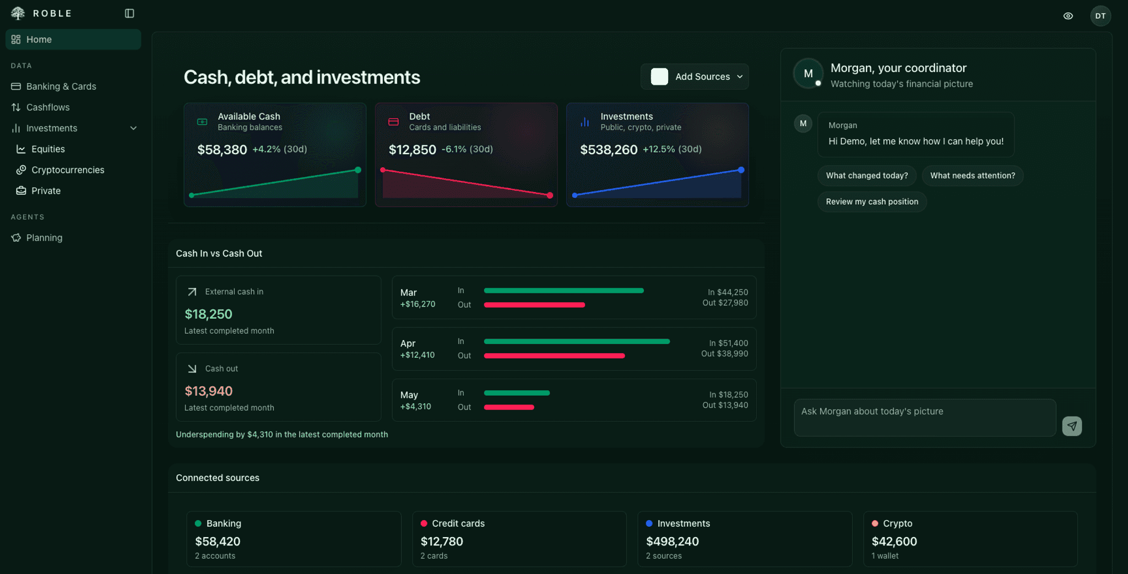The width and height of the screenshot is (1128, 574).
Task: Click the $13,940 cash out value
Action: tap(208, 391)
